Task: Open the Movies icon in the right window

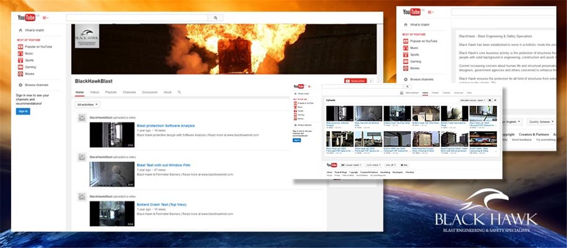Action: (x=406, y=68)
